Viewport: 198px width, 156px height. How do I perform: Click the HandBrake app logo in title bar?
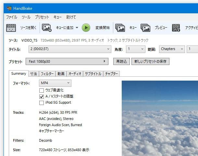(9, 8)
